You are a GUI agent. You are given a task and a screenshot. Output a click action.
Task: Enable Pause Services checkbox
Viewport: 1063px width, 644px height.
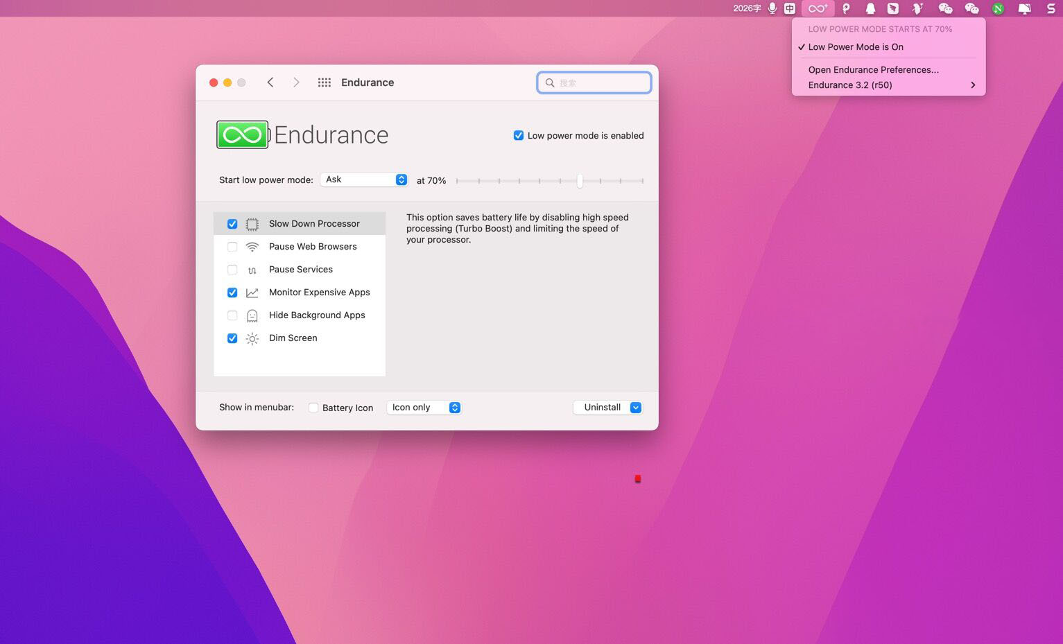click(232, 270)
